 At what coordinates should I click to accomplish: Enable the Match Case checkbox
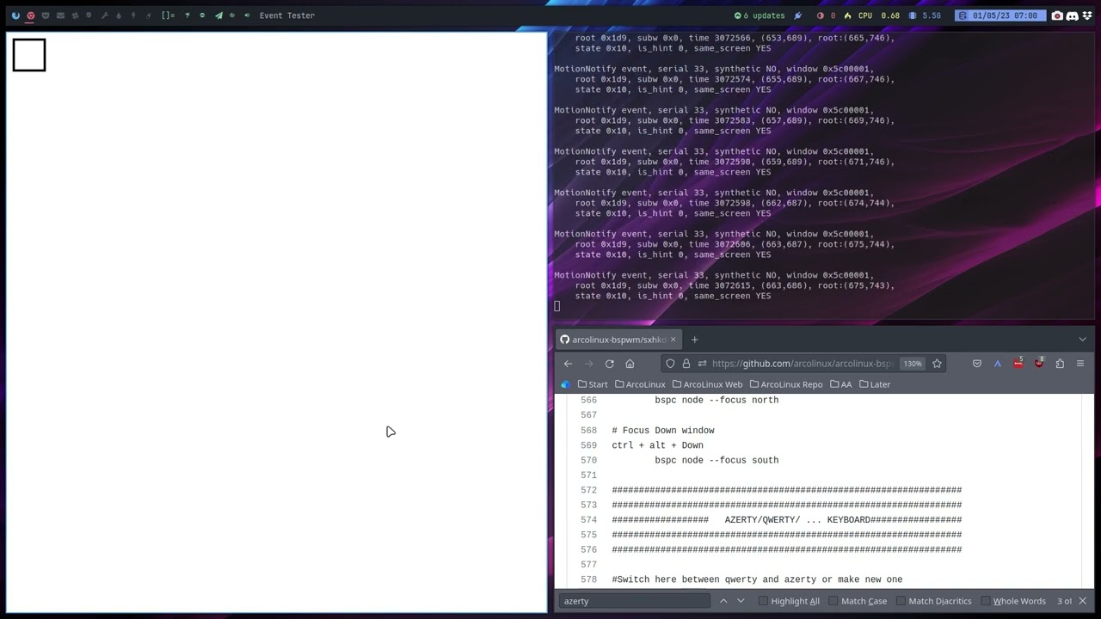point(833,601)
